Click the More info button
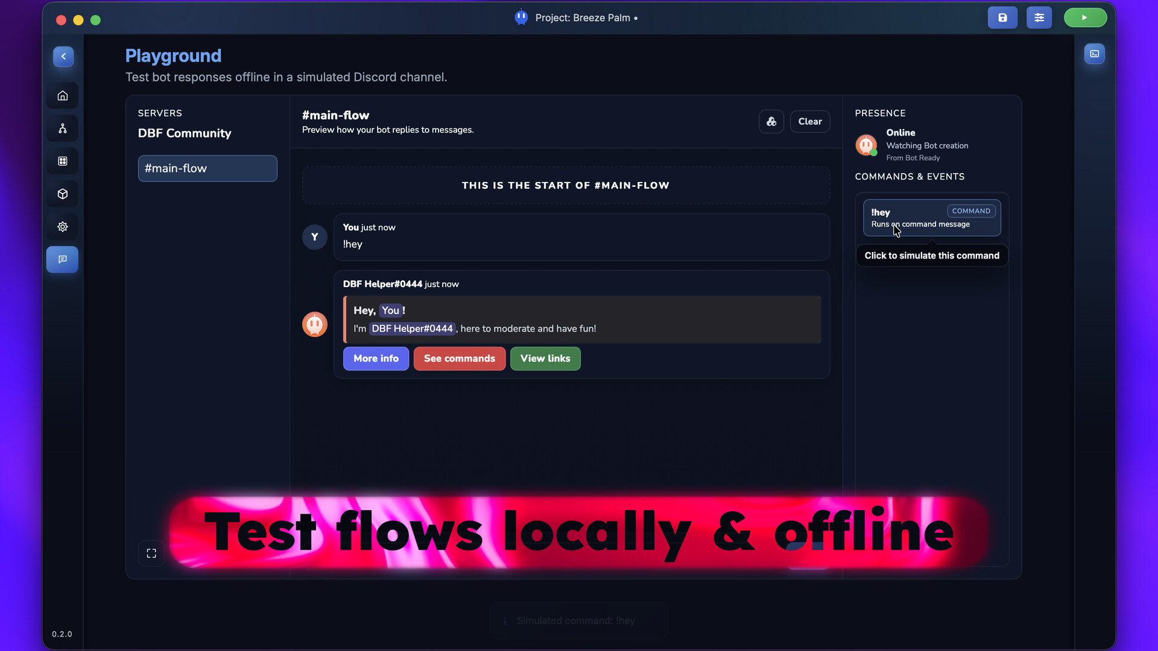The height and width of the screenshot is (651, 1158). [x=376, y=359]
